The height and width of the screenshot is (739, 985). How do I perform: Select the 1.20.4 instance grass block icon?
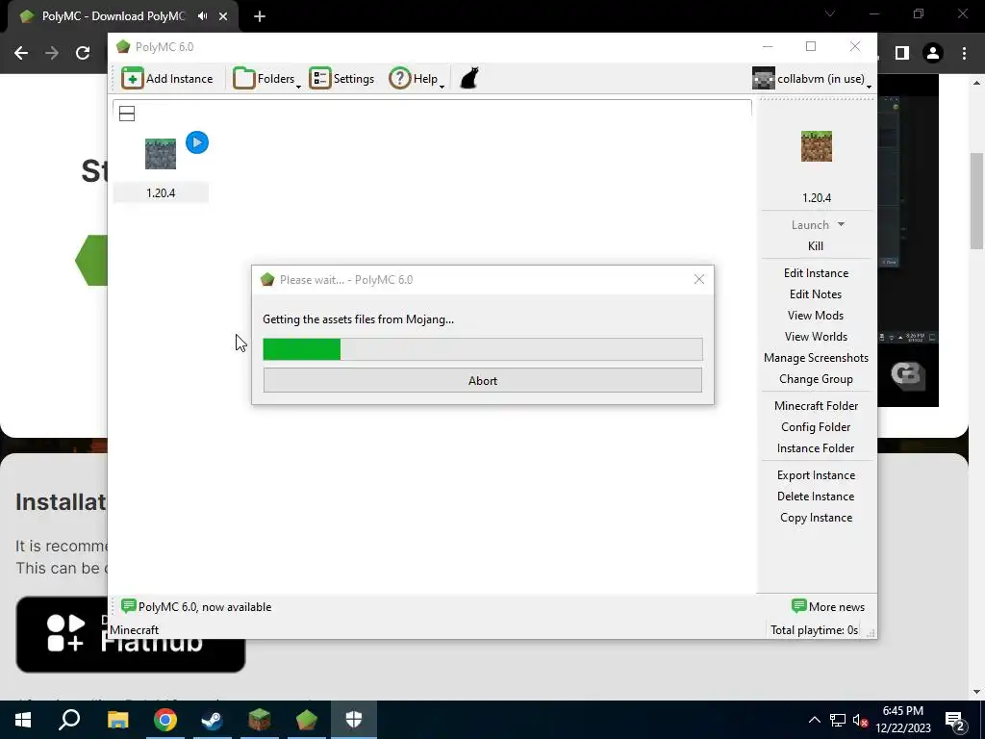(161, 154)
